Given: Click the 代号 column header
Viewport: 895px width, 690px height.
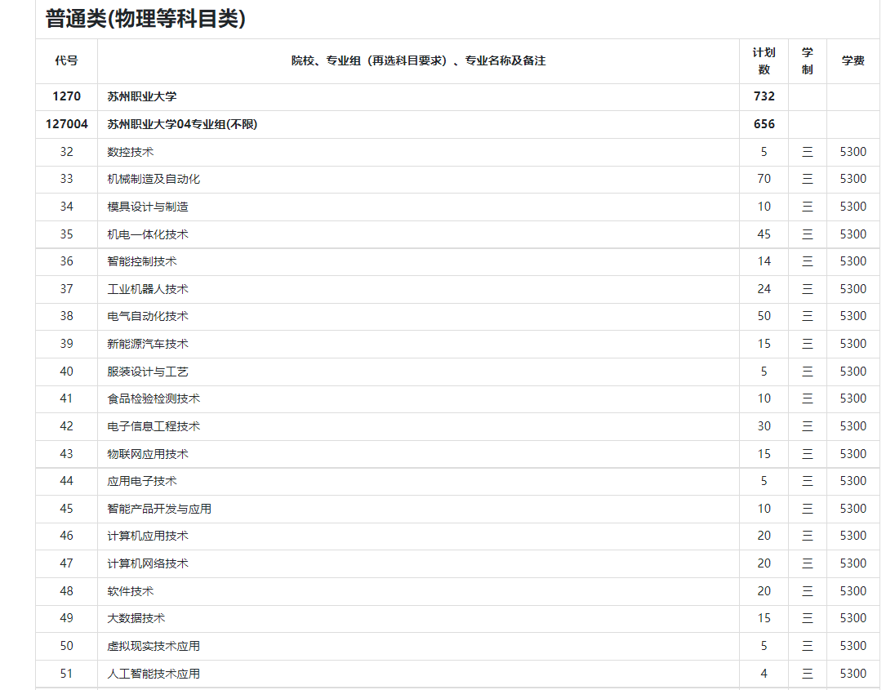Looking at the screenshot, I should (66, 60).
